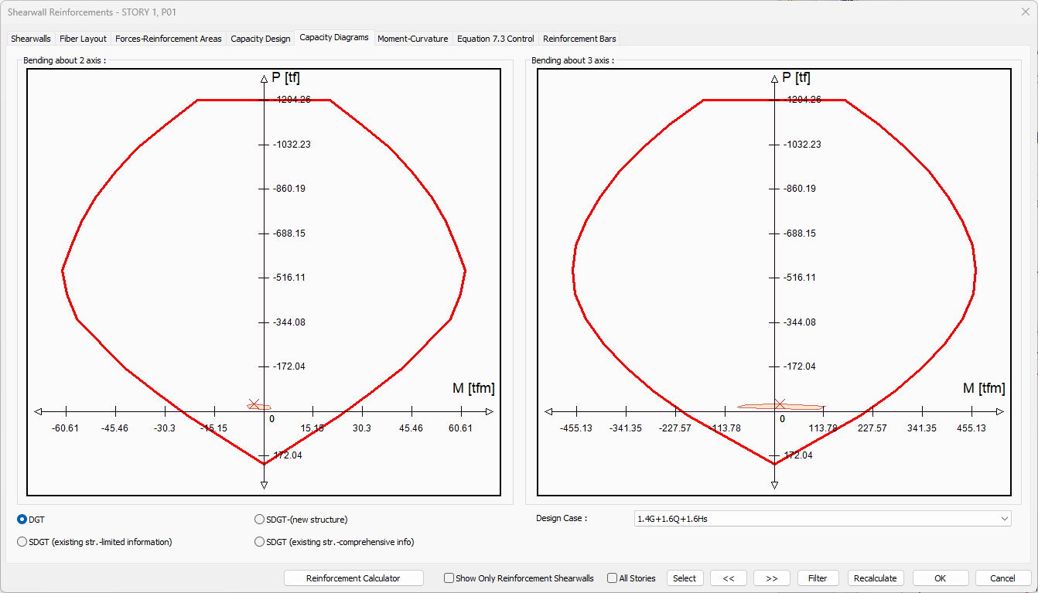Switch to the Shearwalls tab
This screenshot has width=1038, height=593.
point(31,39)
